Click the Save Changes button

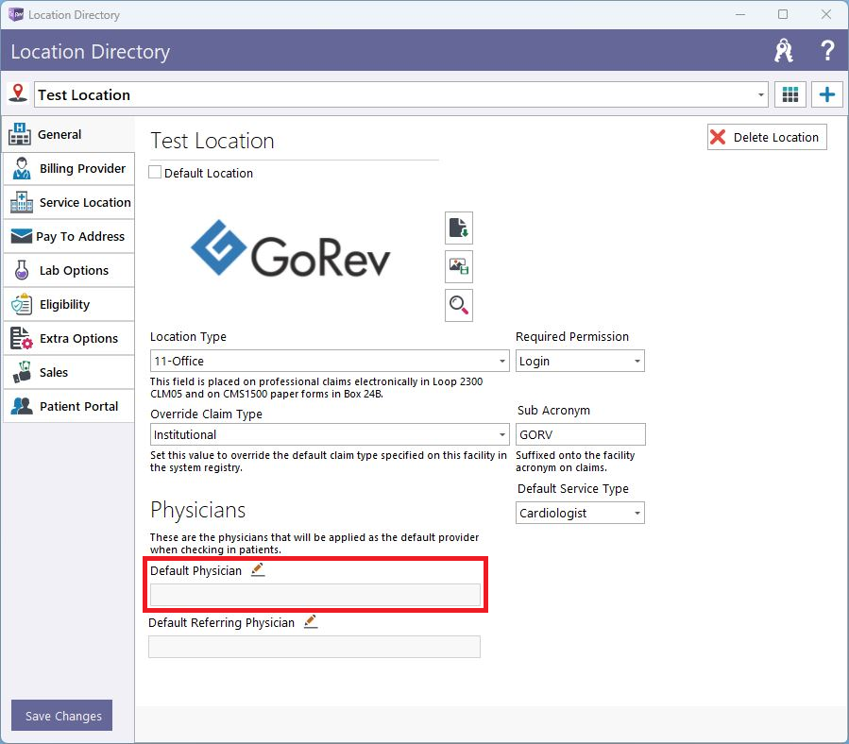(61, 716)
